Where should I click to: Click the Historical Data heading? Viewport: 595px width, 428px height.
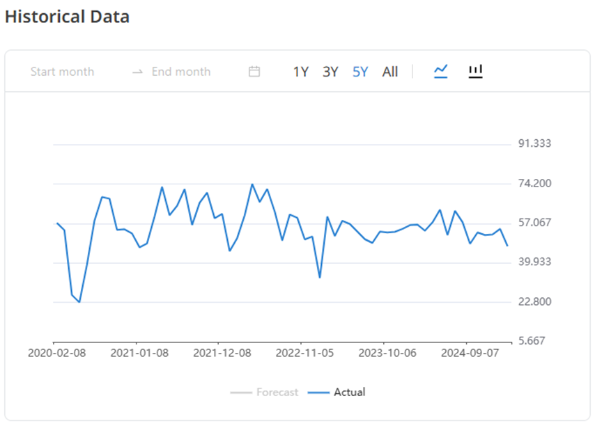67,17
